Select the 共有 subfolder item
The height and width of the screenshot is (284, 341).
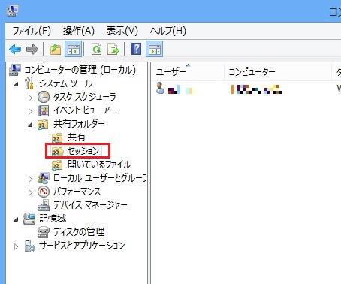click(x=77, y=137)
